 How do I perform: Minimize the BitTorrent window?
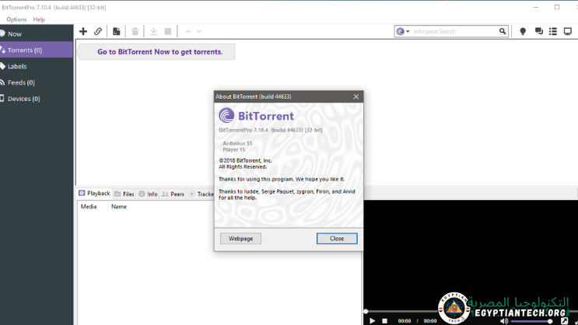(536, 7)
